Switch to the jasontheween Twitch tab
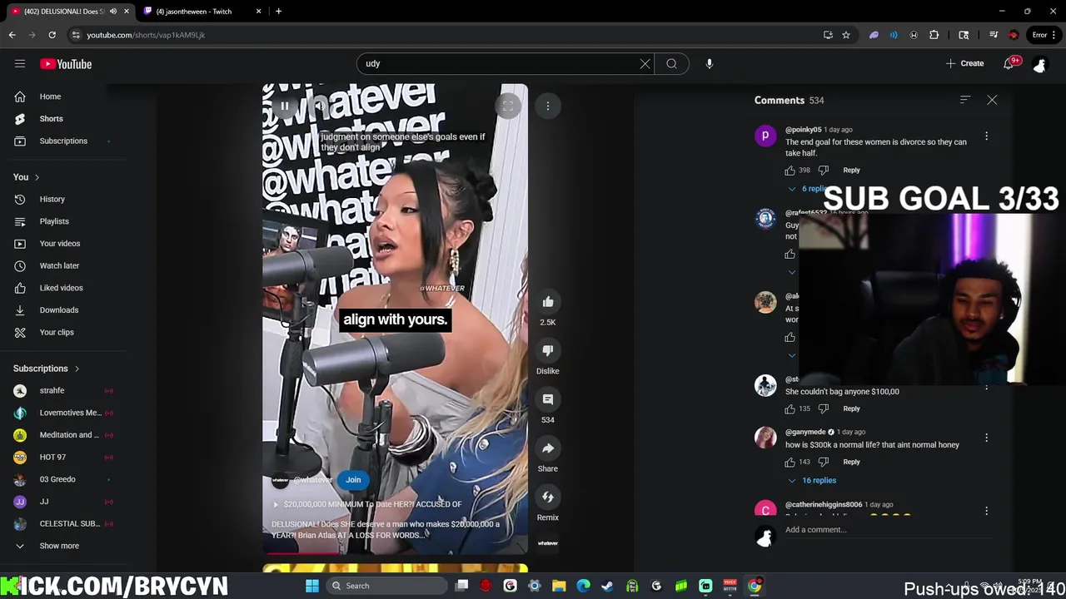The height and width of the screenshot is (599, 1066). click(x=198, y=12)
